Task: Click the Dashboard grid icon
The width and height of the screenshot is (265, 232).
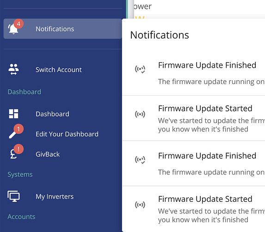Action: pos(13,114)
